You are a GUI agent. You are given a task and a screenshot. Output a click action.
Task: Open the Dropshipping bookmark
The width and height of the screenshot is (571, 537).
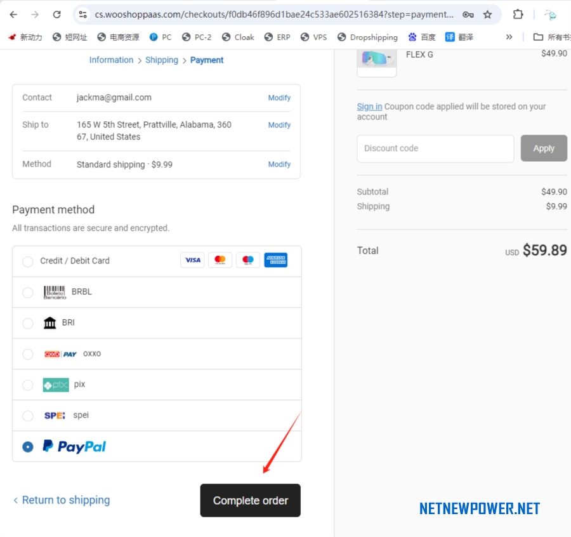click(x=368, y=37)
